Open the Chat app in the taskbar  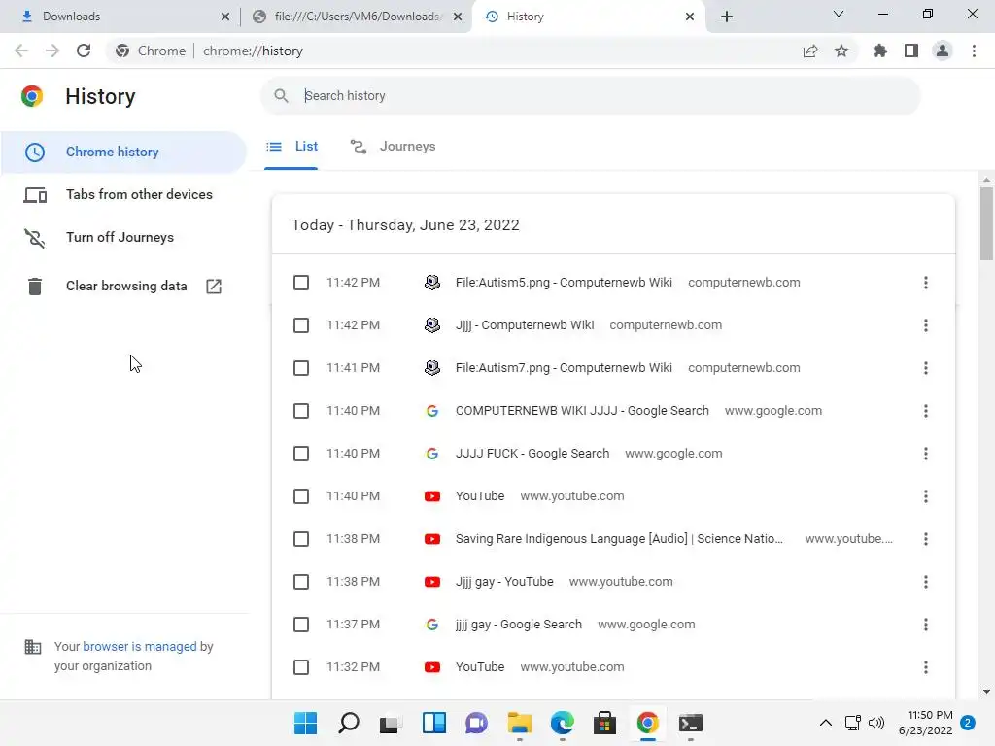[476, 723]
